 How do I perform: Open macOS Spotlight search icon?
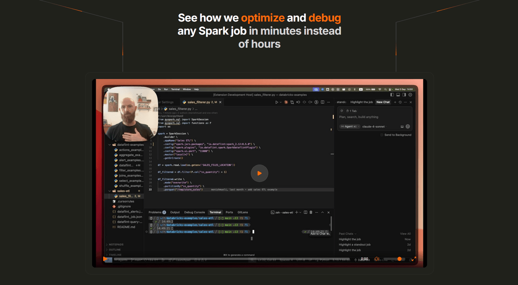point(385,89)
